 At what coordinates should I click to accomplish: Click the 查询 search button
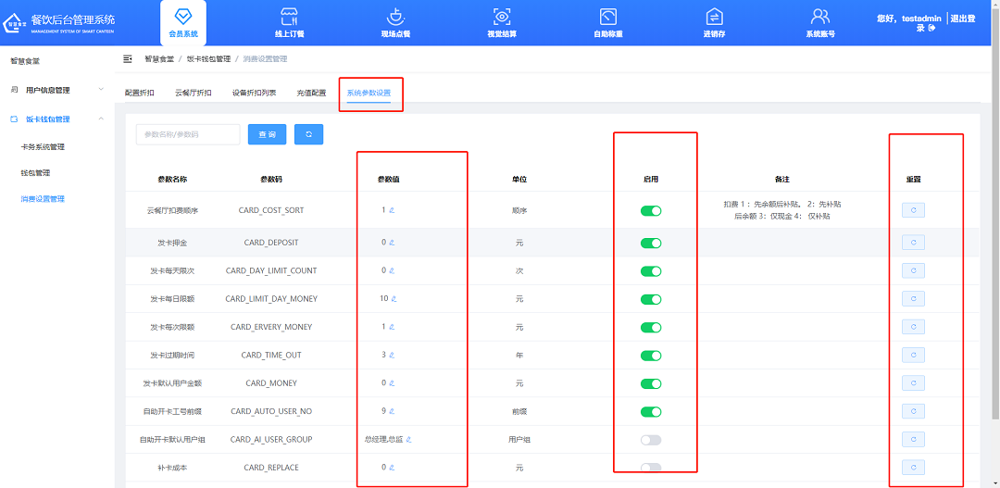tap(267, 134)
